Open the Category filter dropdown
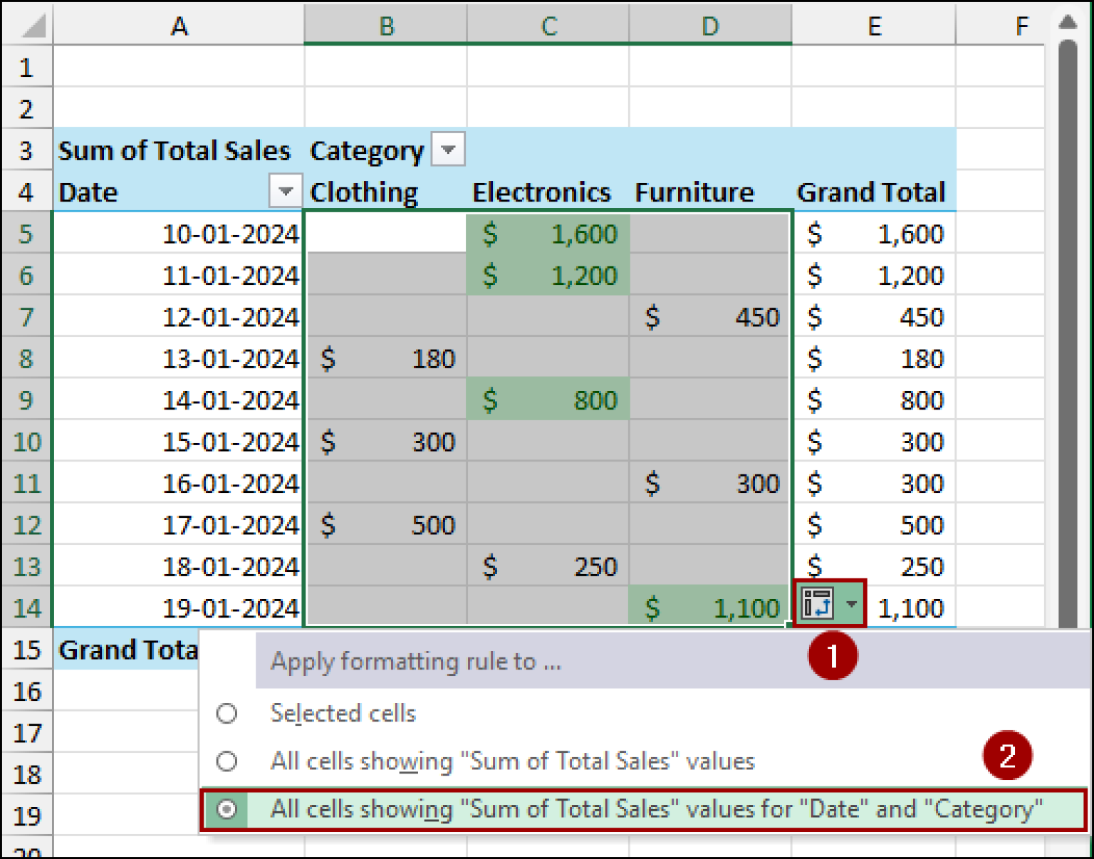Screen dimensions: 1094x859 click(x=448, y=150)
